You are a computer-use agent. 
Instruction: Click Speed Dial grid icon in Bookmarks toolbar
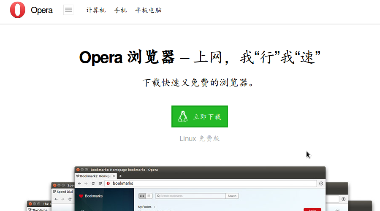click(x=100, y=184)
